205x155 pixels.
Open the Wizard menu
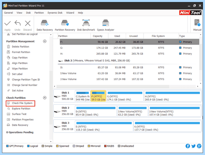[x=70, y=13]
